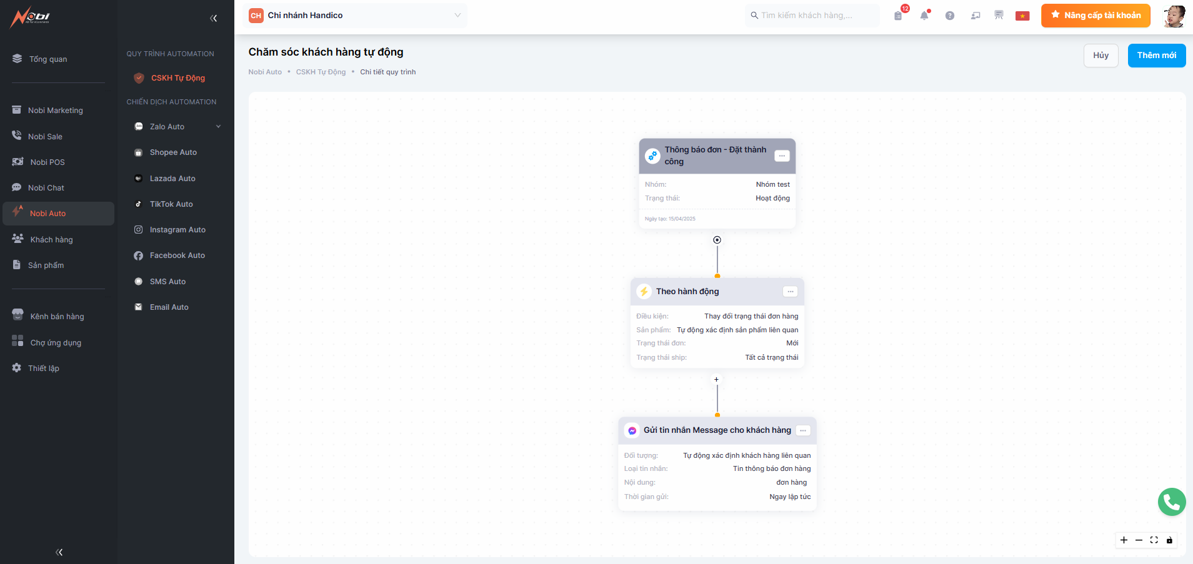Zoom out on the workflow canvas

1139,540
